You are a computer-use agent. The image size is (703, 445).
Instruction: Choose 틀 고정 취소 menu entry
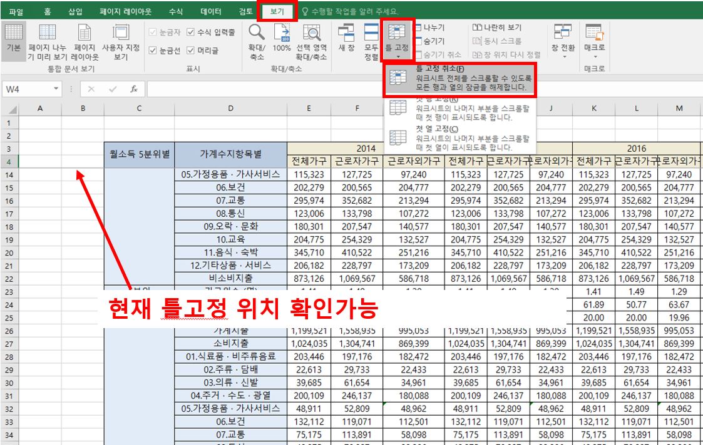(459, 78)
